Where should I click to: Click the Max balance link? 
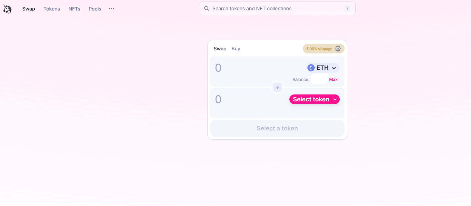pos(333,79)
